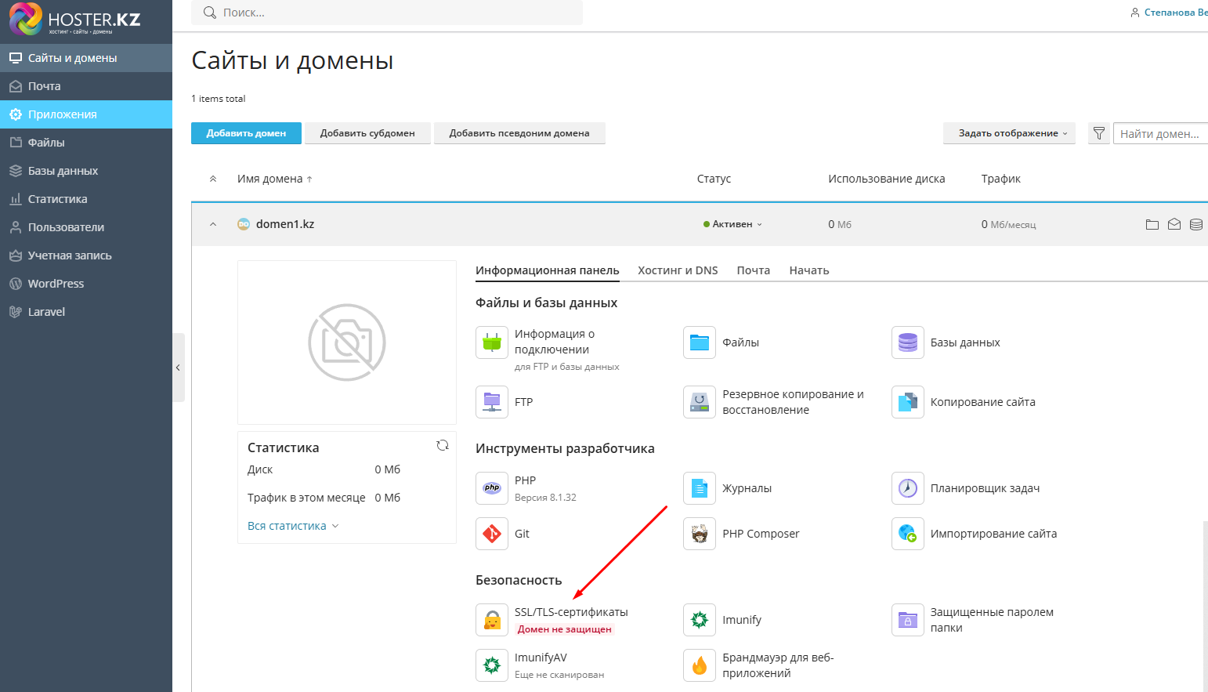Screen dimensions: 1208x692
Task: Open the Scheduled Tasks clock icon
Action: point(907,488)
